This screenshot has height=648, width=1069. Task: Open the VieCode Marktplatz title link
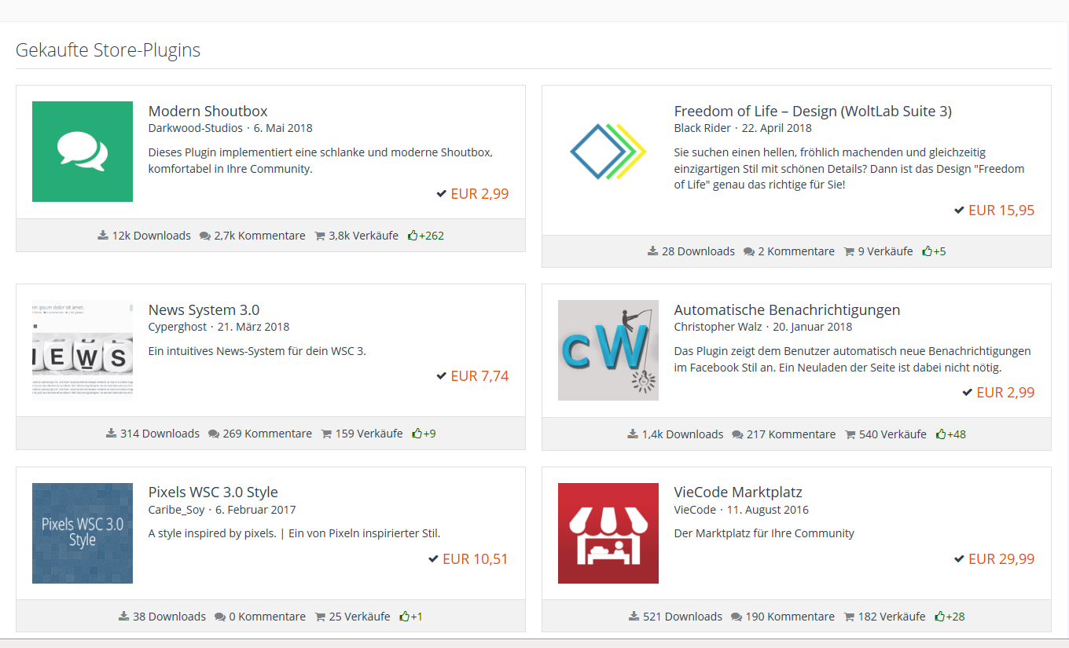click(x=738, y=492)
